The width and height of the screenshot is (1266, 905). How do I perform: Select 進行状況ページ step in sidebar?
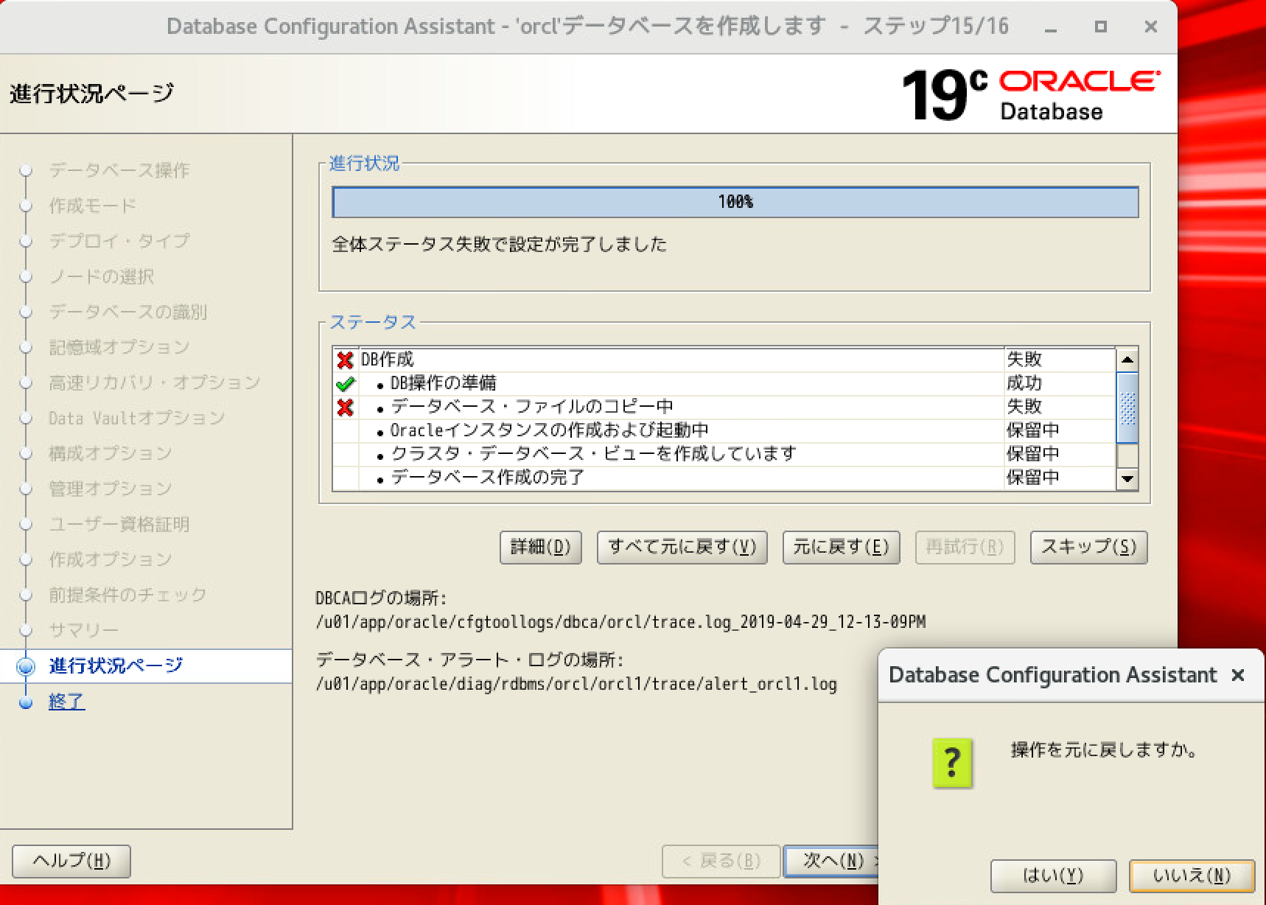(x=116, y=665)
